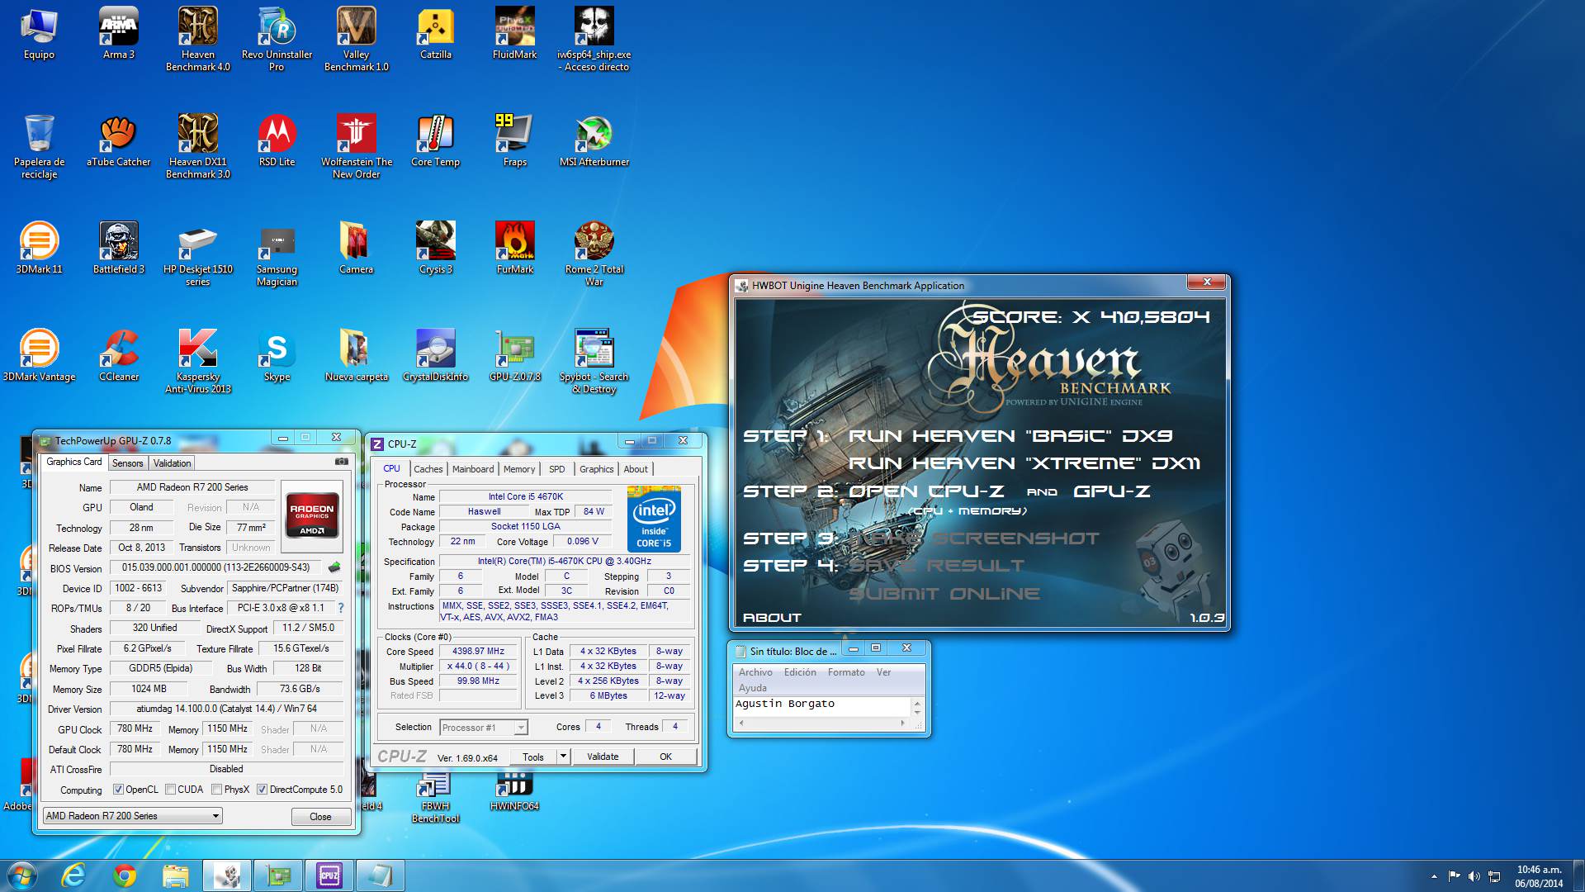Open CPU-Z Processor #1 selection dropdown
This screenshot has width=1585, height=892.
484,728
